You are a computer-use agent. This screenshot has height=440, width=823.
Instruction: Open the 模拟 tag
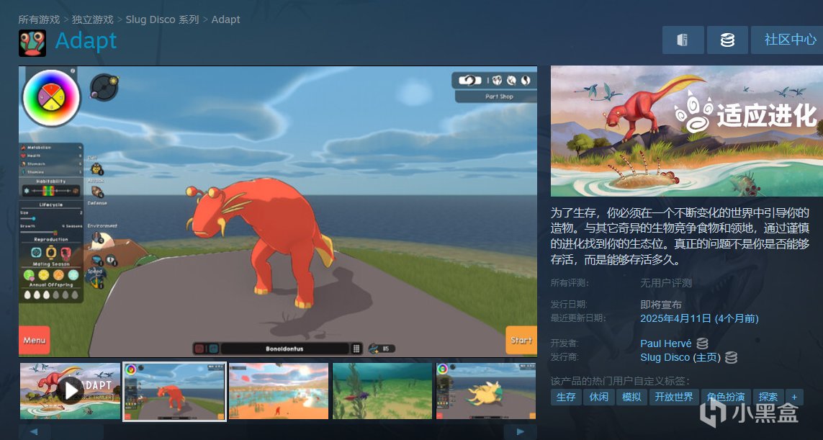pyautogui.click(x=631, y=397)
